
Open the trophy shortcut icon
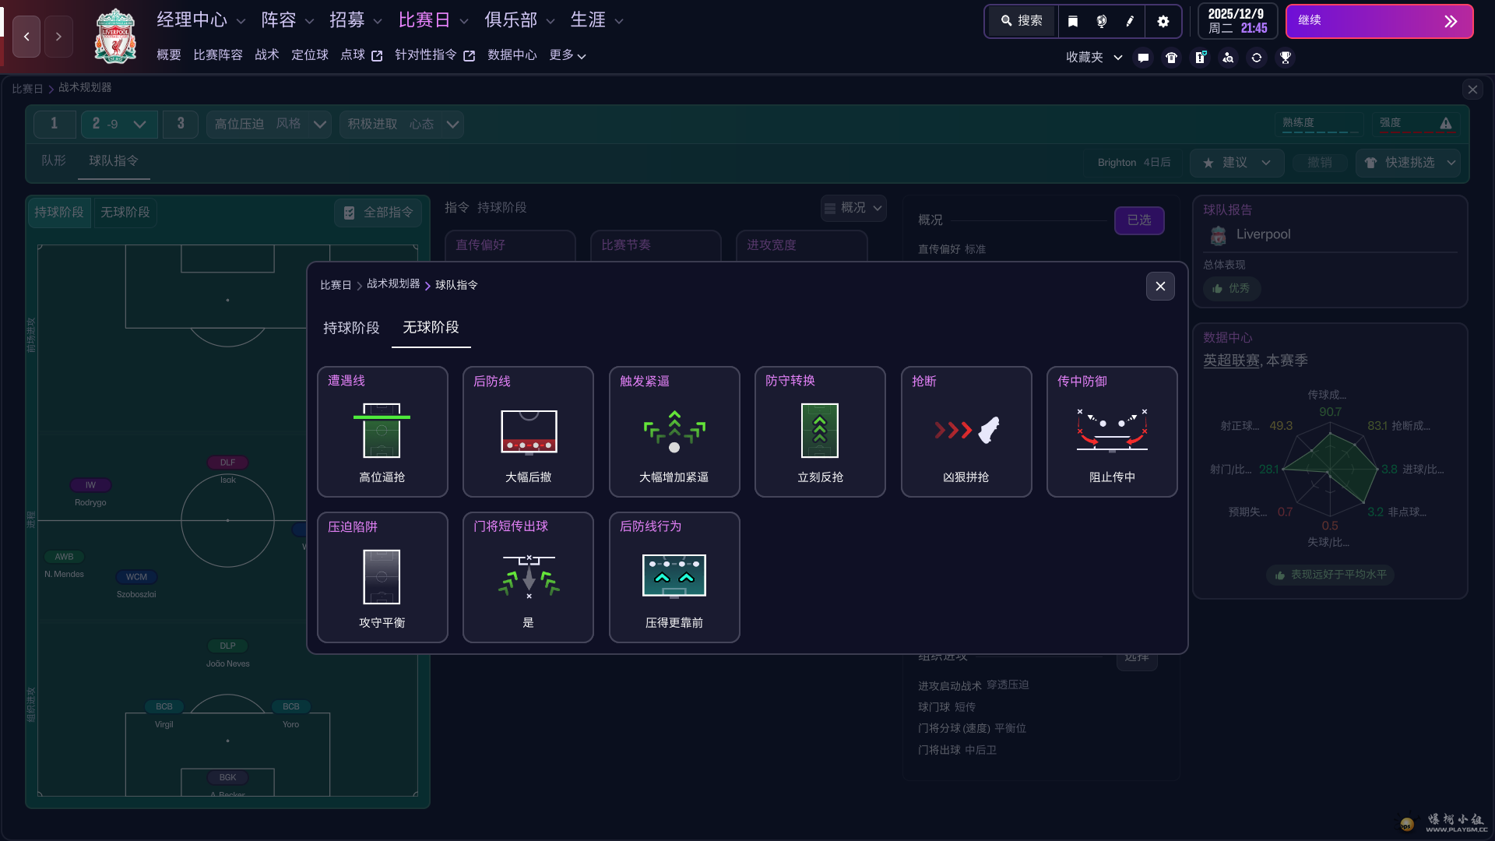pyautogui.click(x=1286, y=58)
